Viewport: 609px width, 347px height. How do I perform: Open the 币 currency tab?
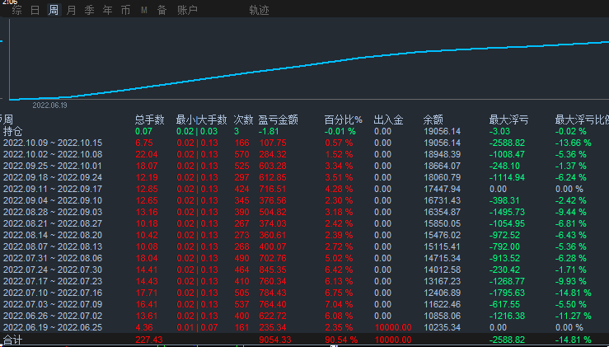(125, 10)
